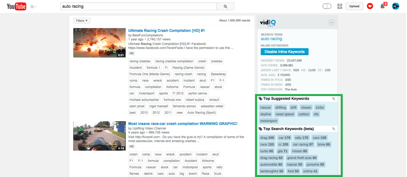Select the porsche 50 keyword
The height and width of the screenshot is (177, 407).
coord(315,165)
